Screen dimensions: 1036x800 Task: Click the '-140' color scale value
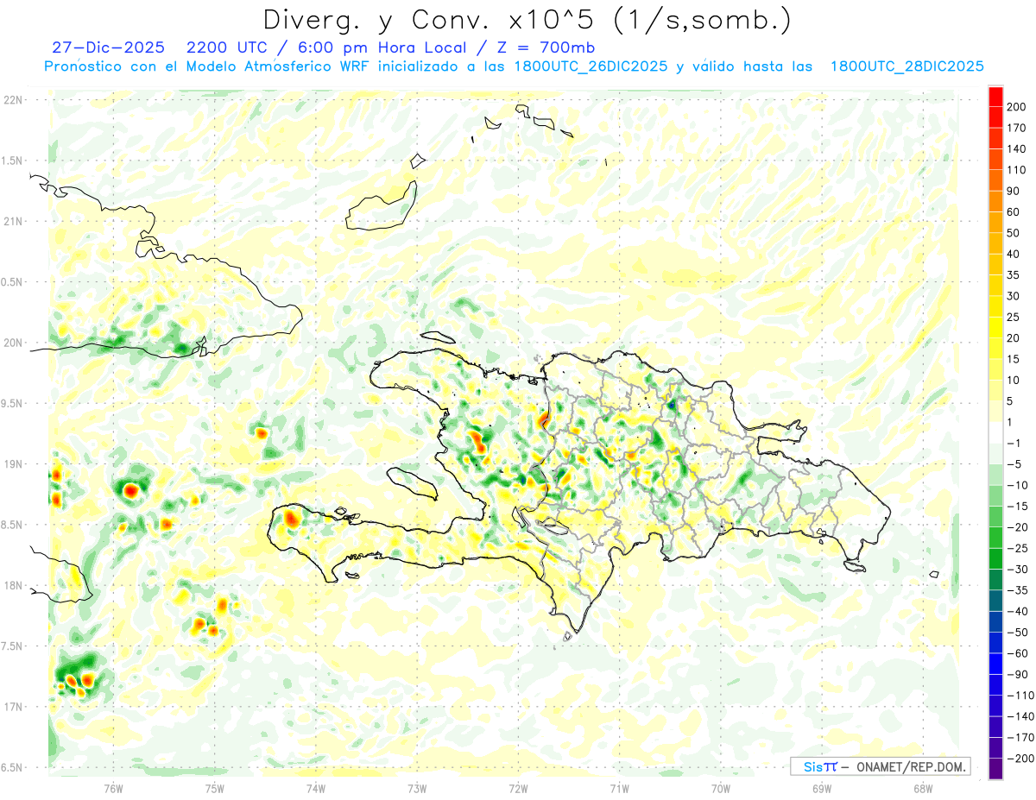(1020, 716)
